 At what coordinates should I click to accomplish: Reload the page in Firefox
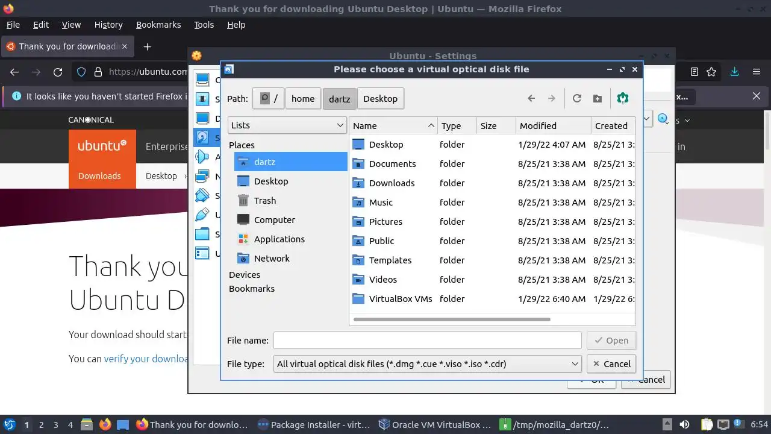(x=58, y=72)
